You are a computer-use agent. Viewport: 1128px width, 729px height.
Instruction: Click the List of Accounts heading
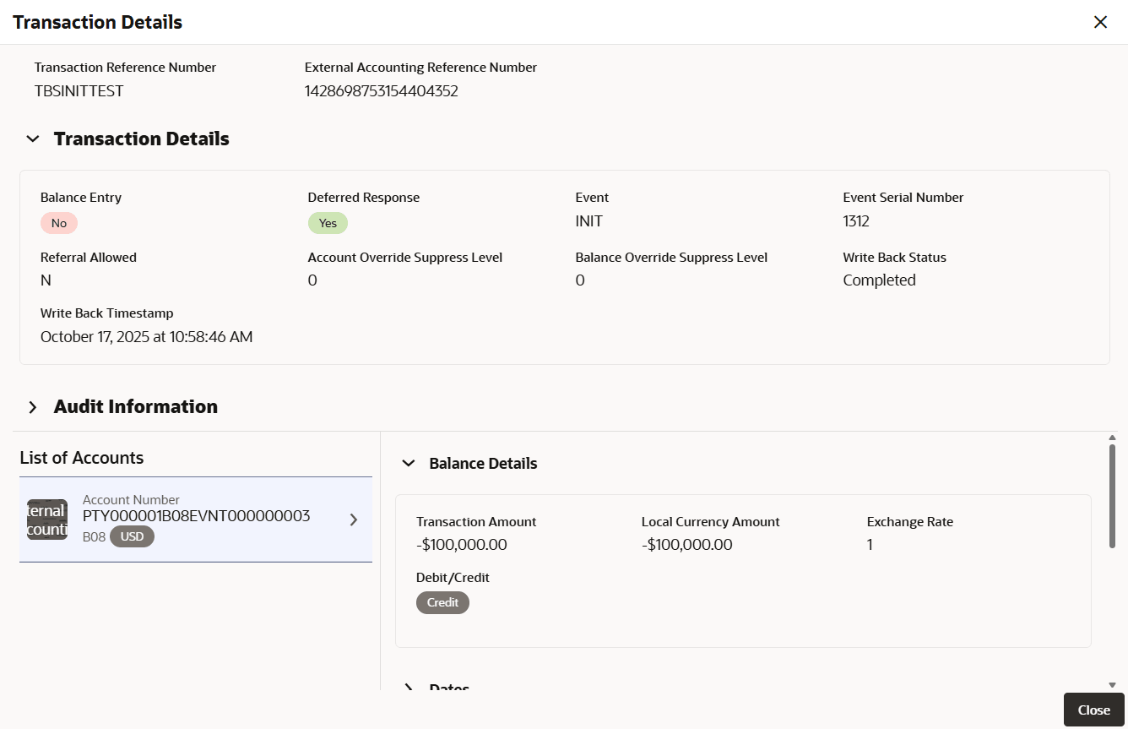[82, 458]
